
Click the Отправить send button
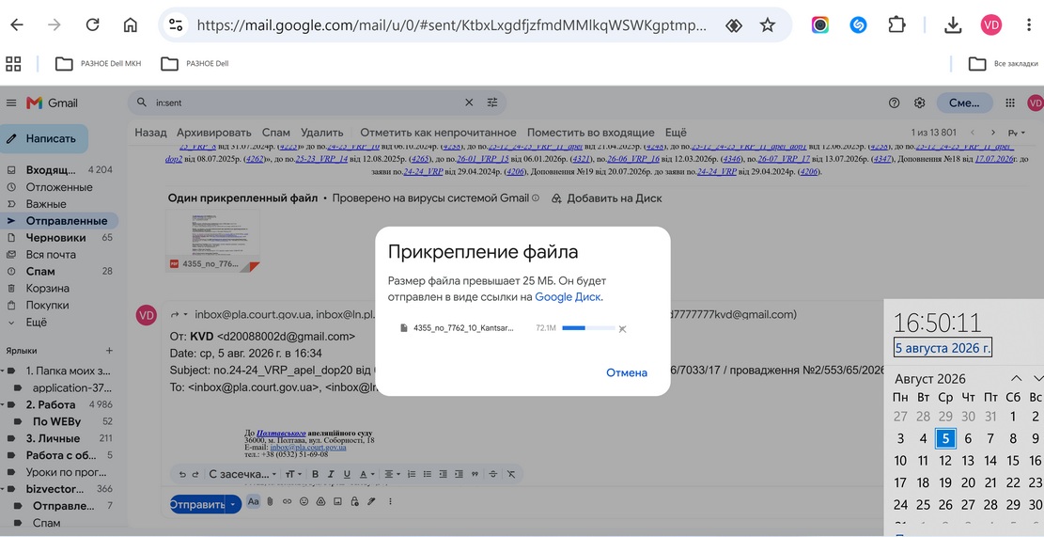(197, 504)
